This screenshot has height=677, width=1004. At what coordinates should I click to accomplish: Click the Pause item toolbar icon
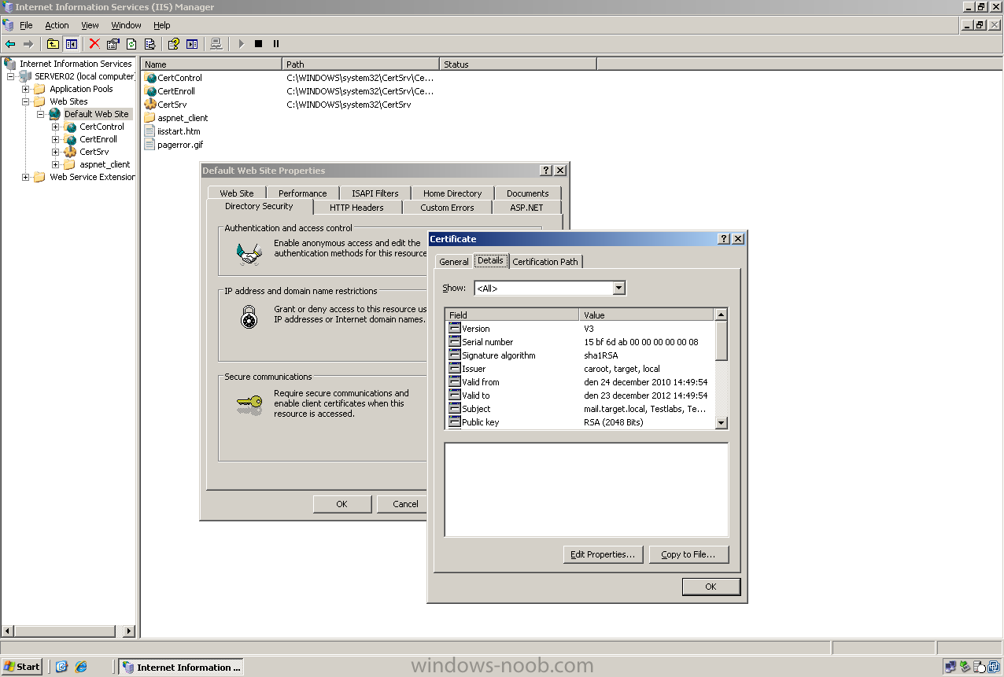pyautogui.click(x=276, y=44)
